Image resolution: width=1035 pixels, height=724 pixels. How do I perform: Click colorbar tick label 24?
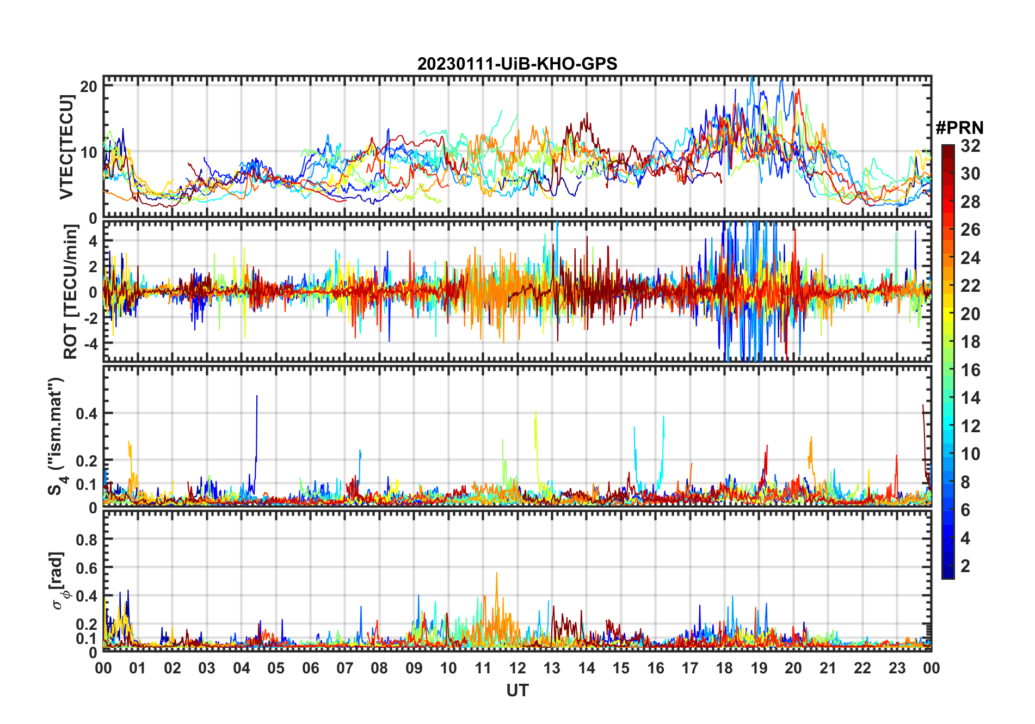pos(970,258)
